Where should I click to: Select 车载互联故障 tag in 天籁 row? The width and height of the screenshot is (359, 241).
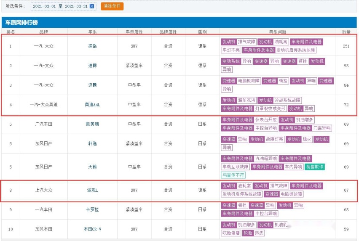[236, 167]
